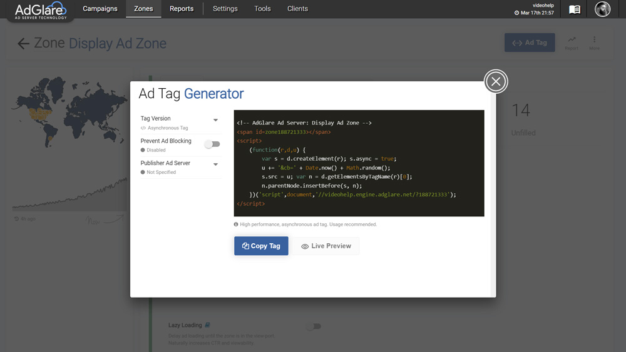Click the 'Asynchronous Tag' label

point(168,128)
